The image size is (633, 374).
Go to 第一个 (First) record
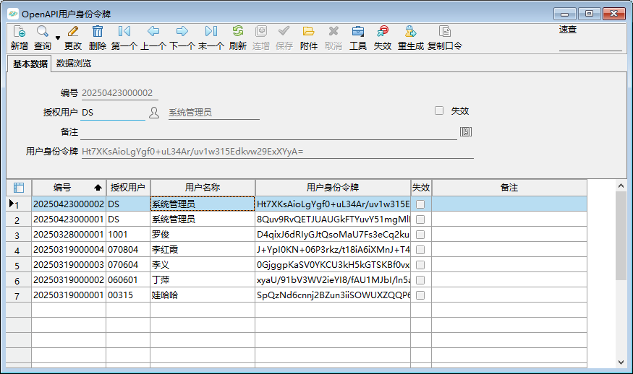coord(124,32)
